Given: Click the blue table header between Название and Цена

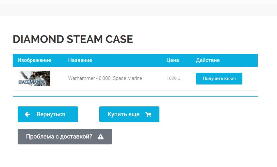Looking at the screenshot, I should tap(131, 60).
